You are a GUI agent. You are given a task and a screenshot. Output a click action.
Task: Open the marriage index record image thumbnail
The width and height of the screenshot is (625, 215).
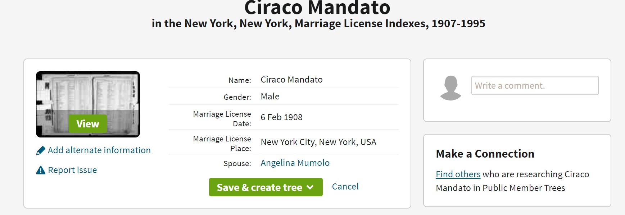88,104
